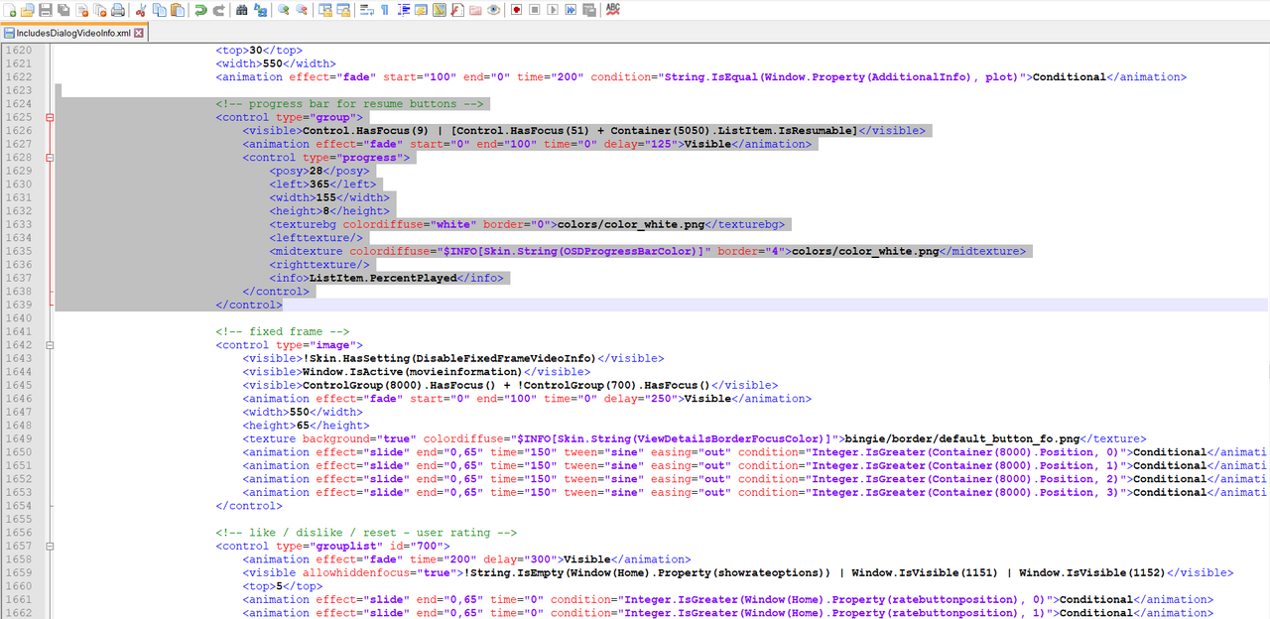The height and width of the screenshot is (619, 1270).
Task: Click line number 1620 in the margin
Action: click(x=19, y=50)
